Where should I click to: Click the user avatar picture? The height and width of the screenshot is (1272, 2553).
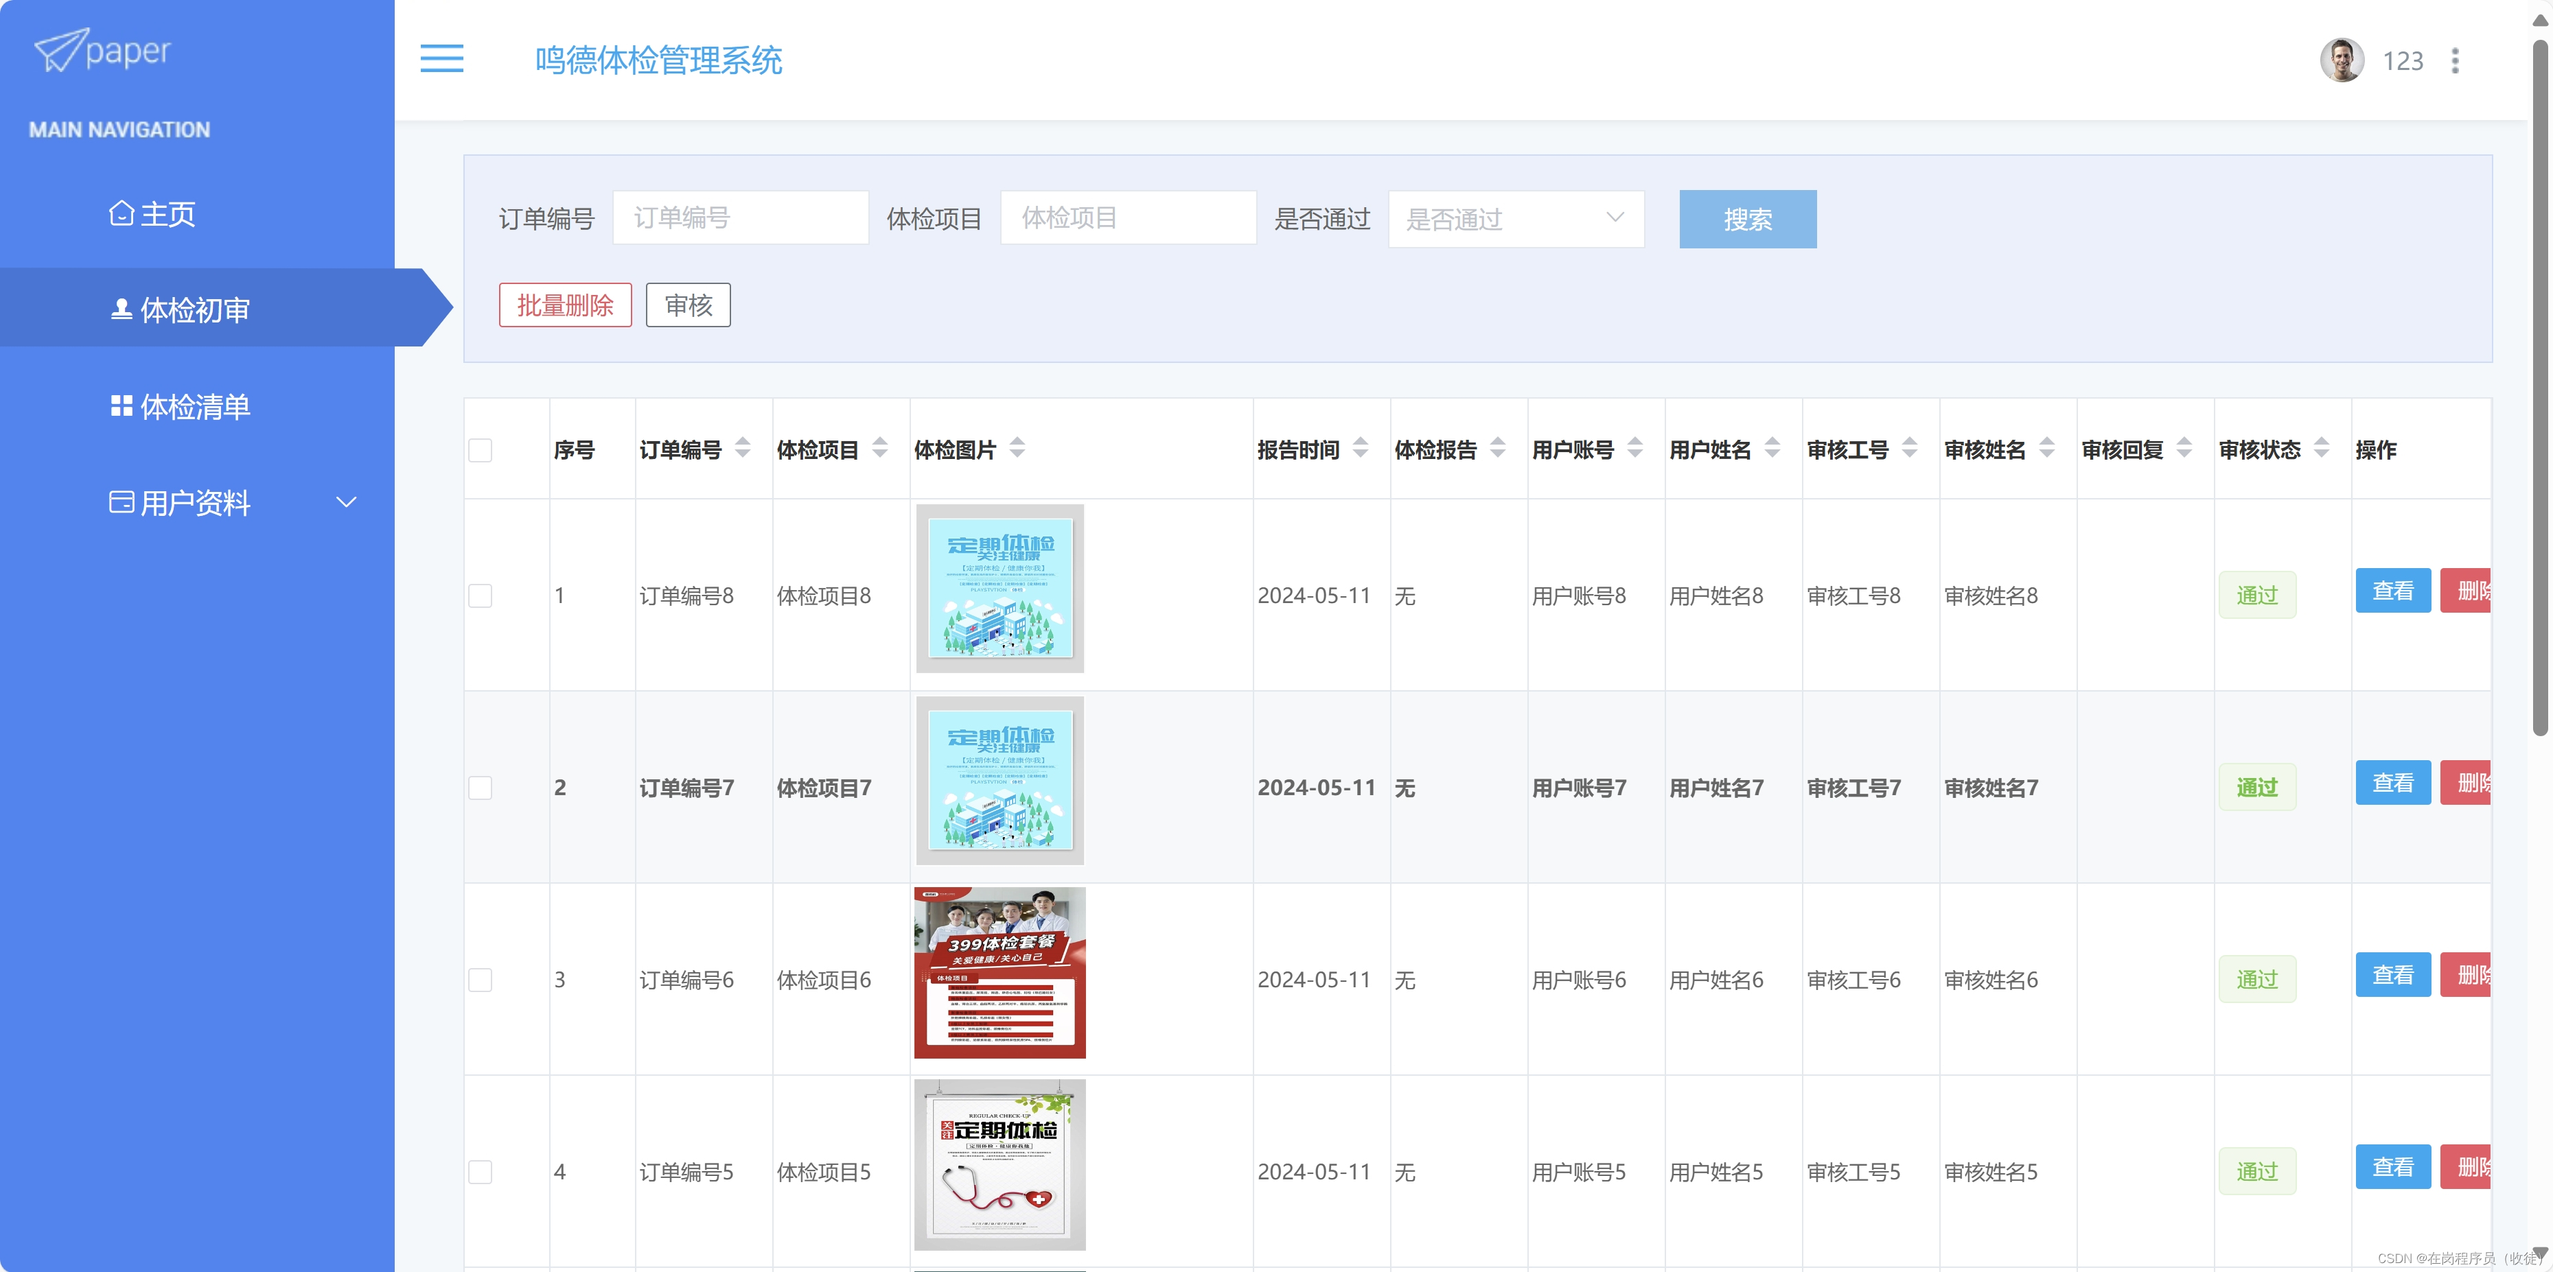[x=2342, y=60]
